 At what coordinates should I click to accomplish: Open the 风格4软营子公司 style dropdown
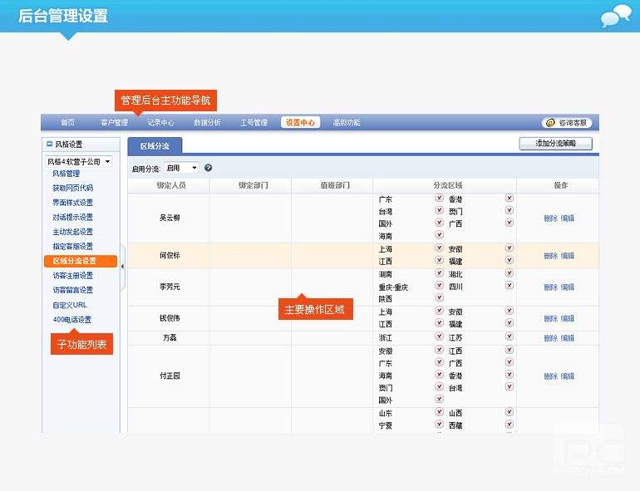(x=78, y=162)
